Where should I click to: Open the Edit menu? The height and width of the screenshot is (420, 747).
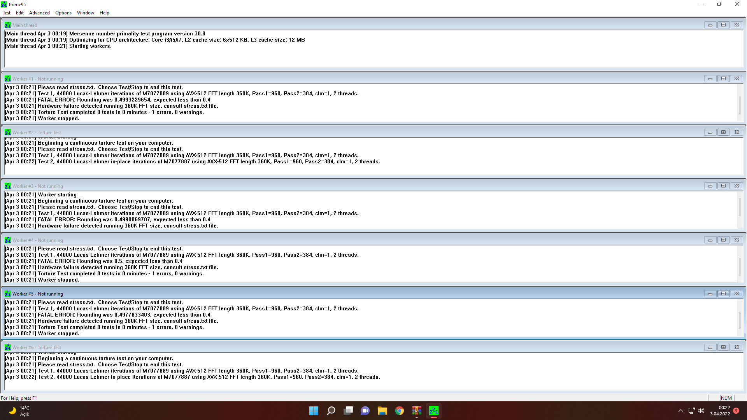(x=20, y=13)
